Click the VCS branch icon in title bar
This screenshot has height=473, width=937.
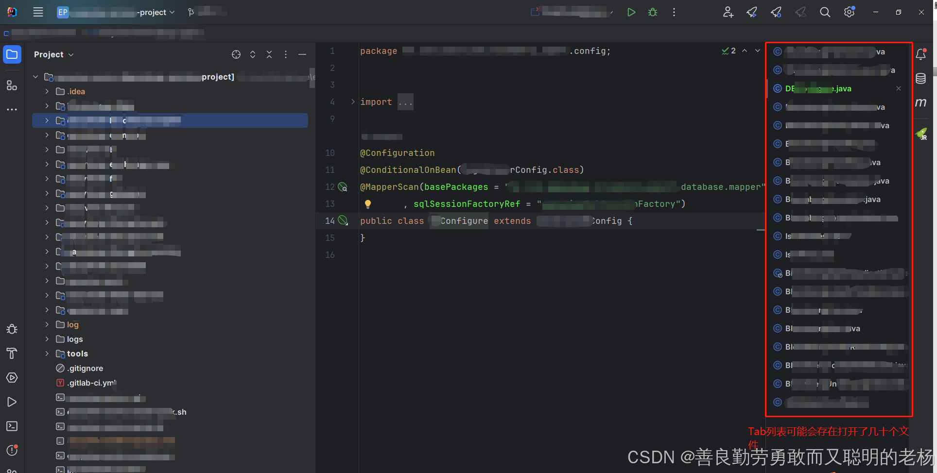coord(191,12)
